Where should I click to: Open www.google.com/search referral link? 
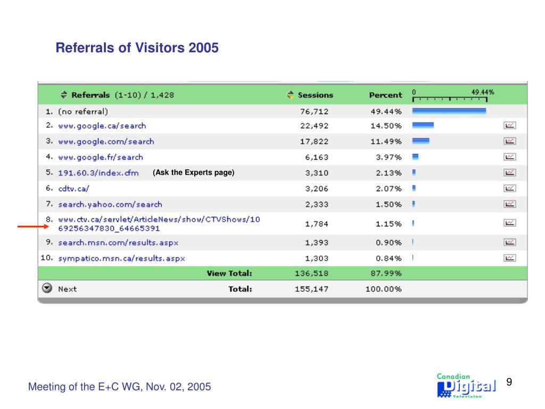(106, 142)
